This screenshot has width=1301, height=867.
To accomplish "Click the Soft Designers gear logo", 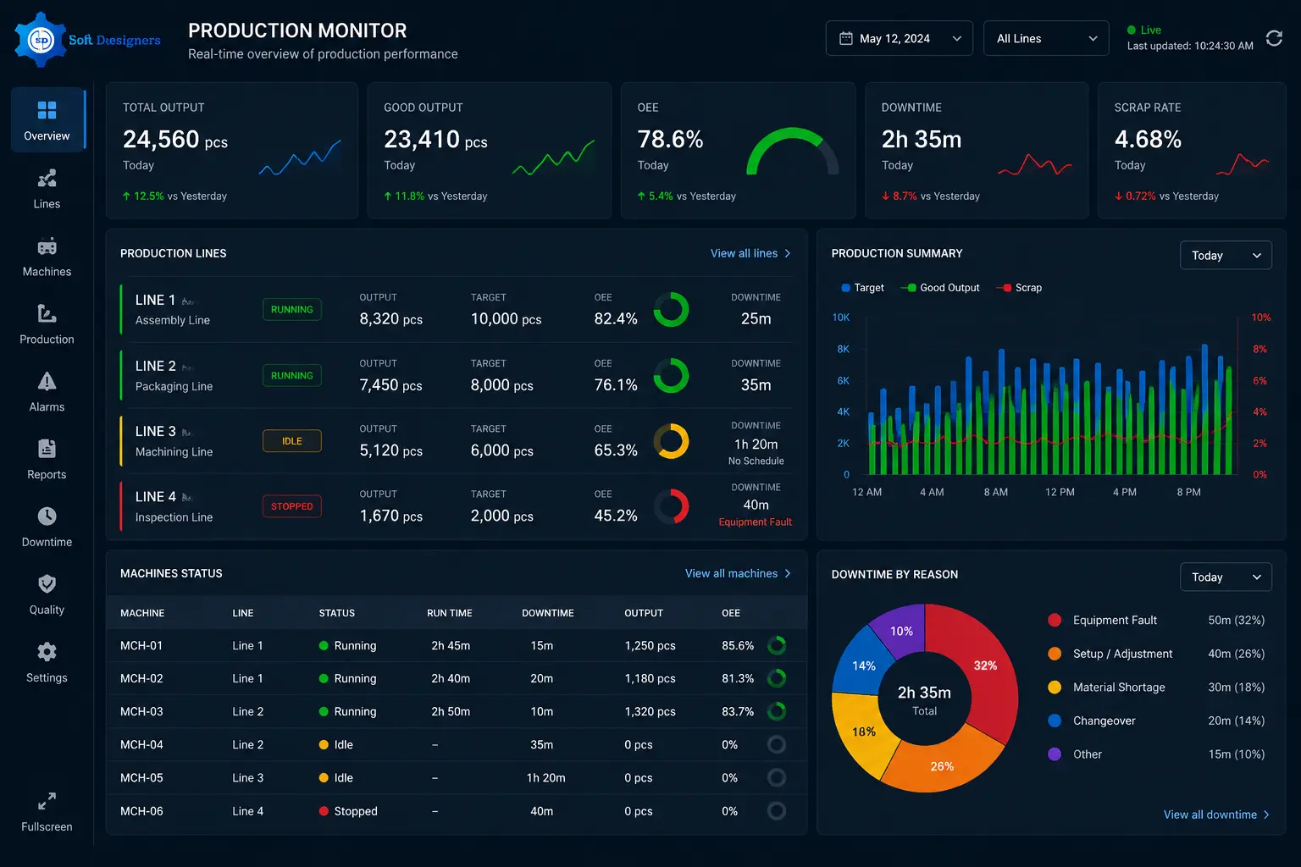I will pyautogui.click(x=41, y=39).
